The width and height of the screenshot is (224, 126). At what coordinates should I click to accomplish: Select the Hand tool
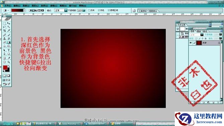5,62
